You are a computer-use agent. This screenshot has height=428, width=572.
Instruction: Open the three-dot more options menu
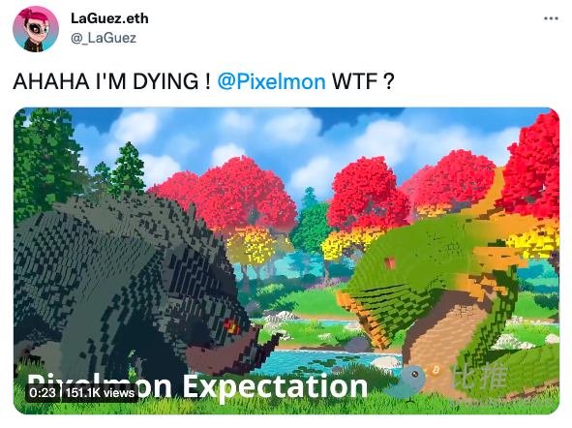(551, 18)
